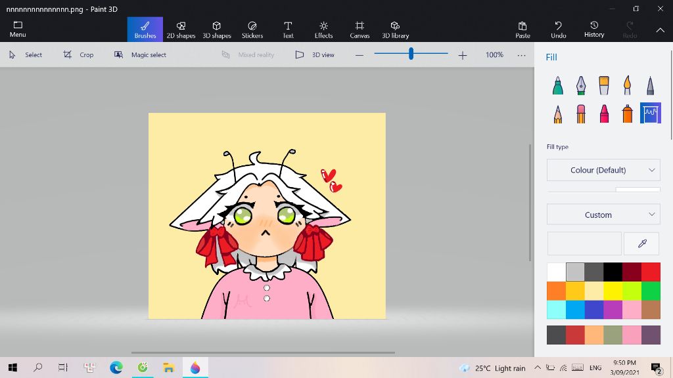
Task: Open the Canvas tab
Action: 360,30
